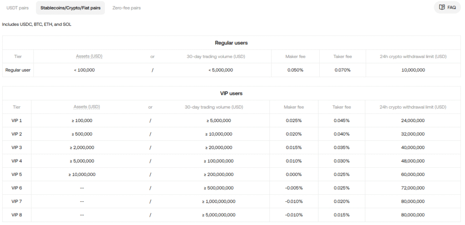Click Assets (USD) header in VIP users table
The height and width of the screenshot is (225, 465).
coord(87,107)
